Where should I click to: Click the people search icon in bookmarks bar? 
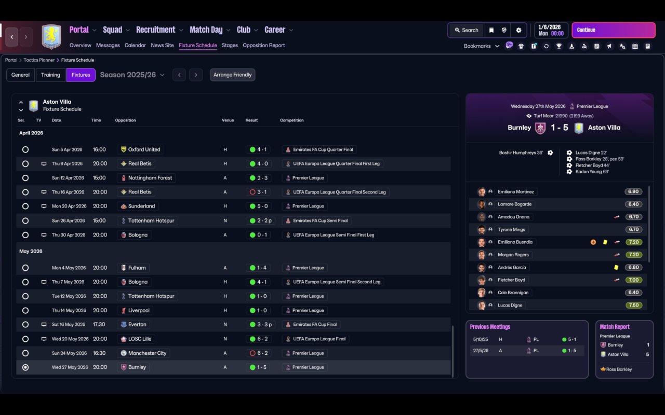tap(584, 46)
